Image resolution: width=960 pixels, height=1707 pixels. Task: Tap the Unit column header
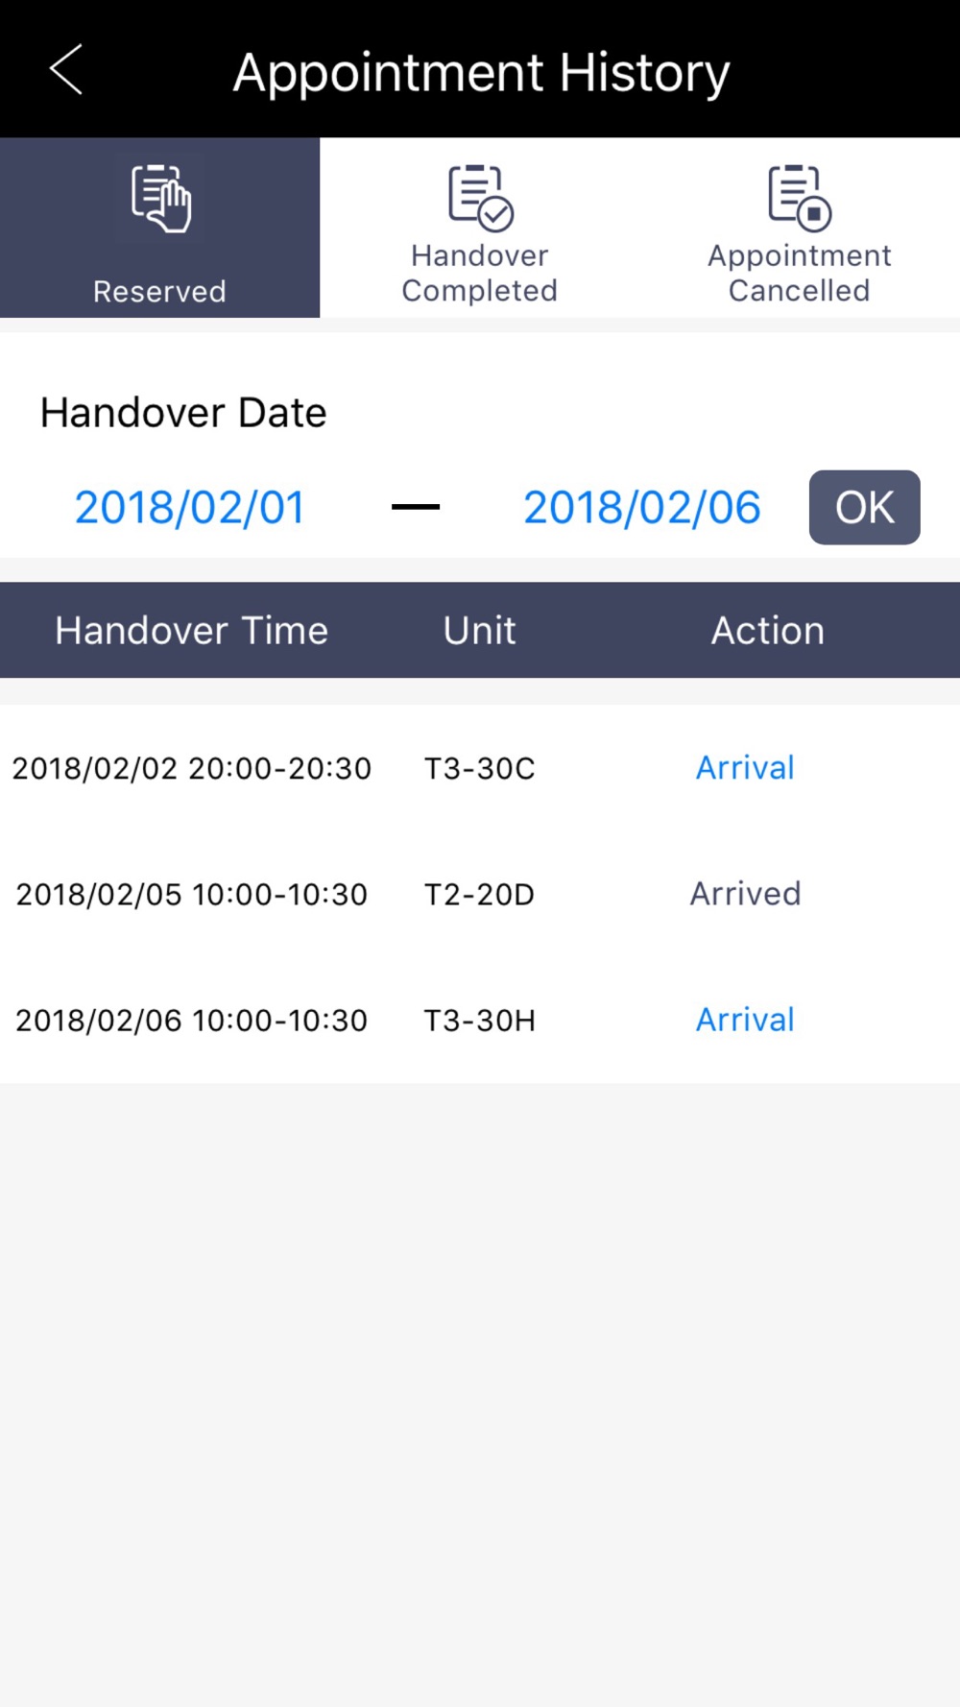point(479,631)
